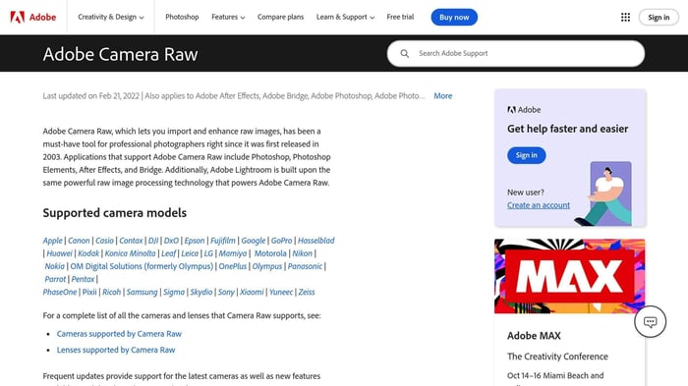
Task: Click the Adobe logo in header
Action: point(33,17)
